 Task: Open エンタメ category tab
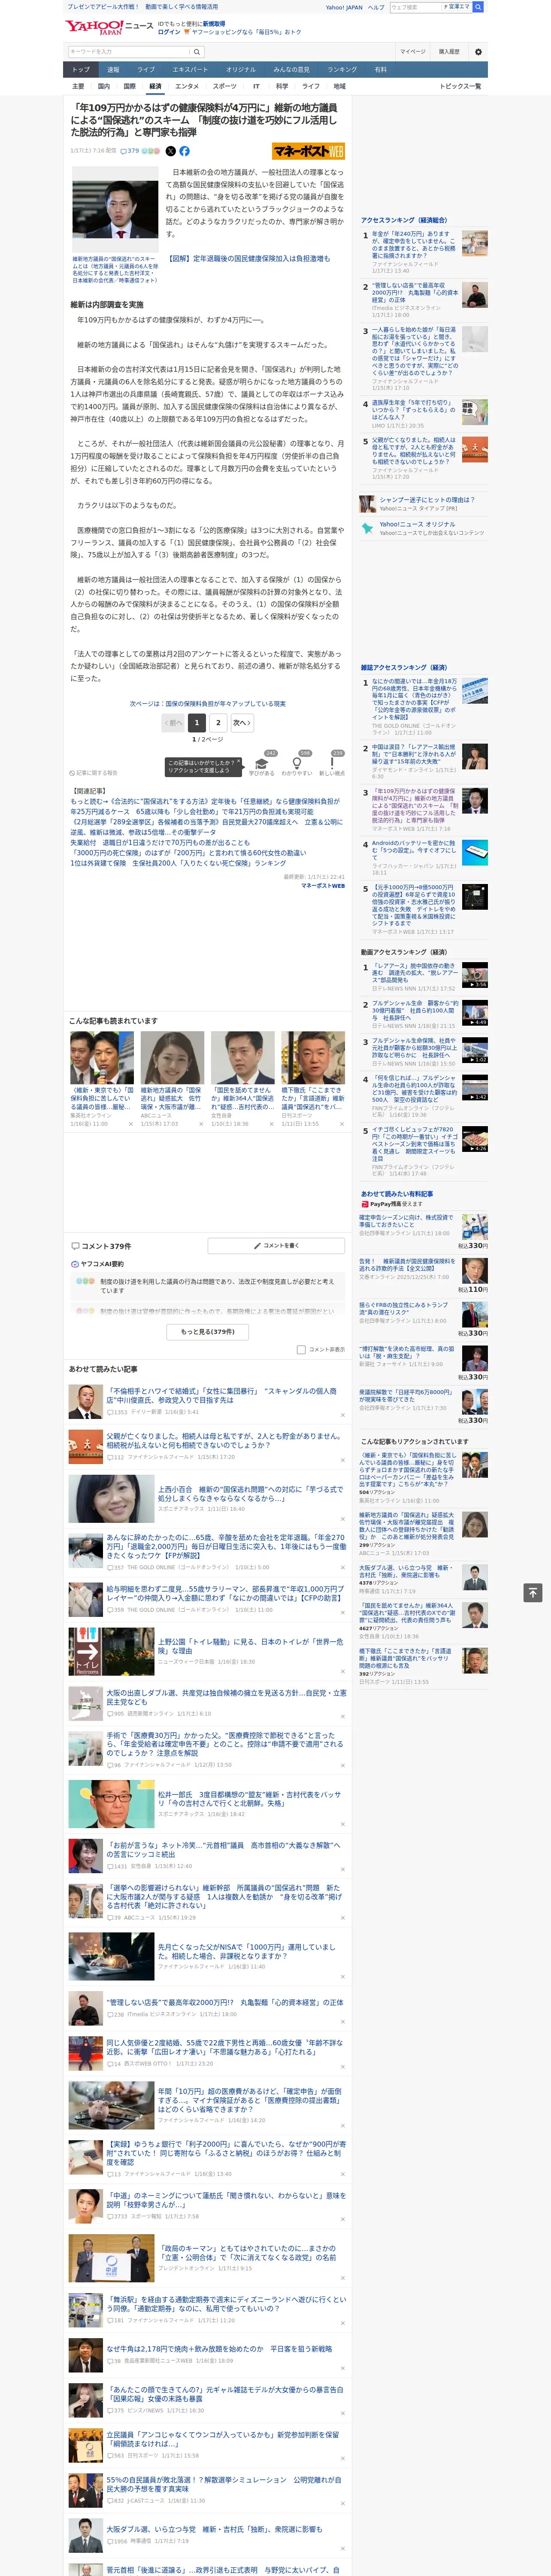pyautogui.click(x=187, y=86)
